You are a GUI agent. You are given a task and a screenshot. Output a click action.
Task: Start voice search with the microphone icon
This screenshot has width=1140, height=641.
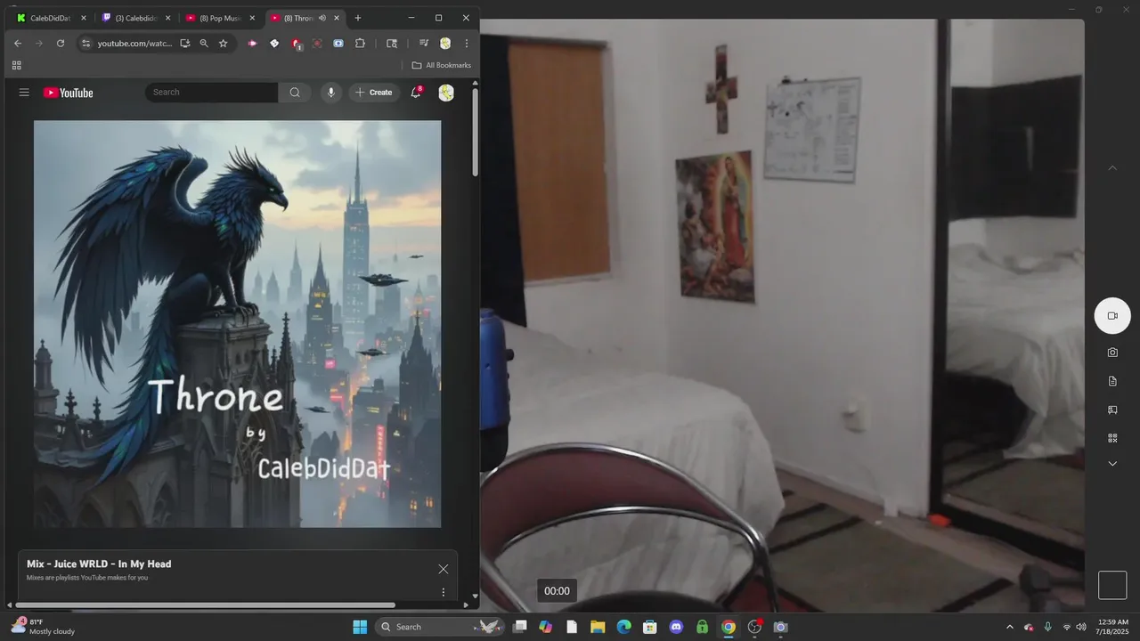tap(331, 93)
